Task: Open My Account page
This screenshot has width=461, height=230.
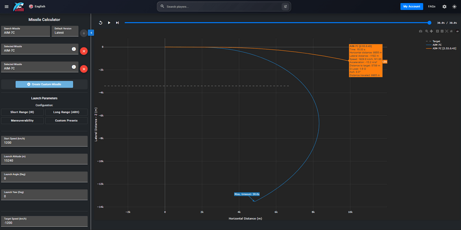Action: pos(412,6)
